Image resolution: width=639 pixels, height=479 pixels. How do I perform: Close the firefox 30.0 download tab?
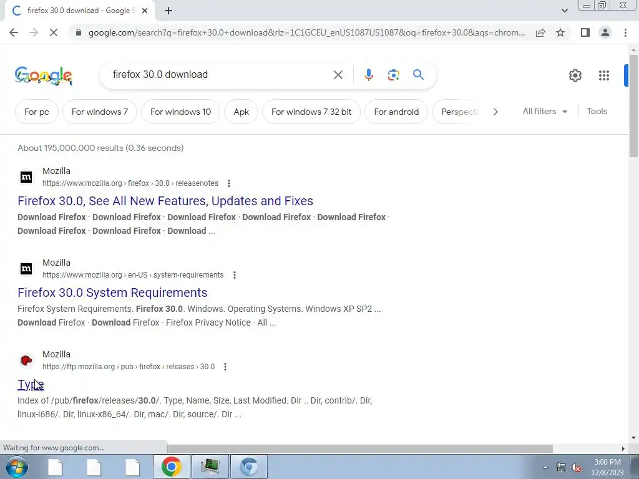click(x=145, y=11)
